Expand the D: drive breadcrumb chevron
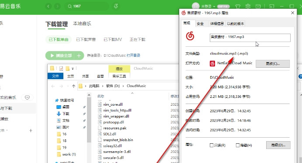The width and height of the screenshot is (302, 163). click(x=123, y=86)
